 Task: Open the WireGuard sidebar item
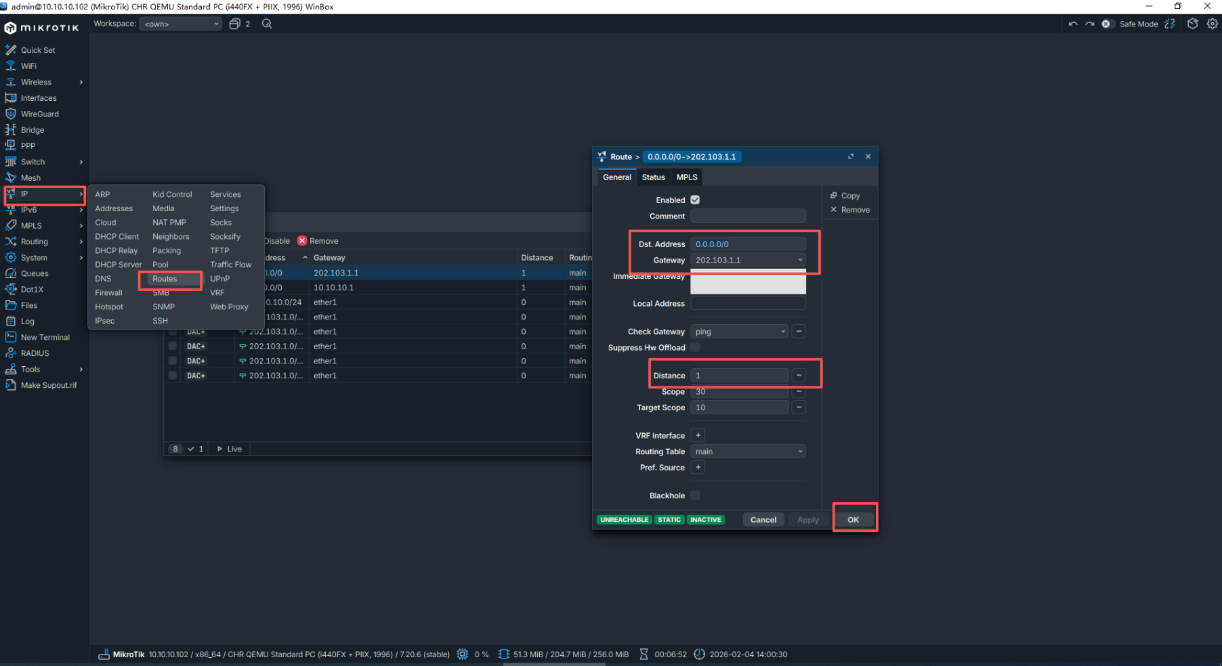pyautogui.click(x=39, y=114)
